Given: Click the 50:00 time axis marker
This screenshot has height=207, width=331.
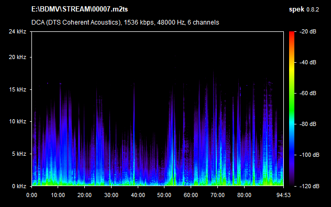Looking at the screenshot, I should [x=164, y=195].
